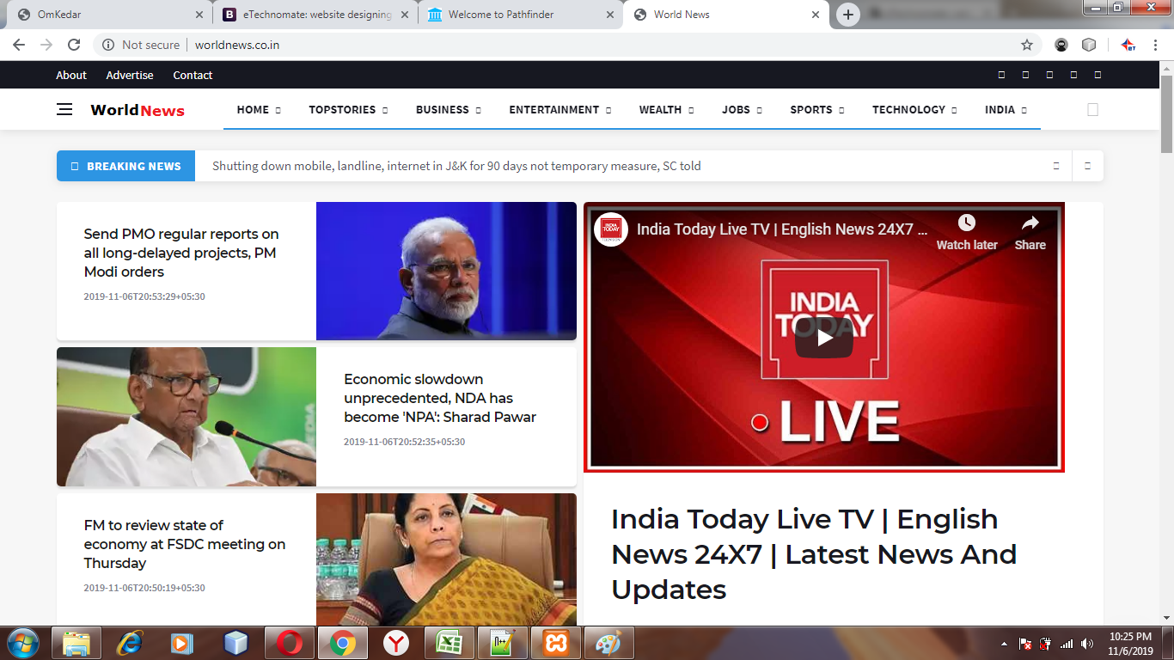
Task: Open File Explorer from the taskbar
Action: point(76,643)
